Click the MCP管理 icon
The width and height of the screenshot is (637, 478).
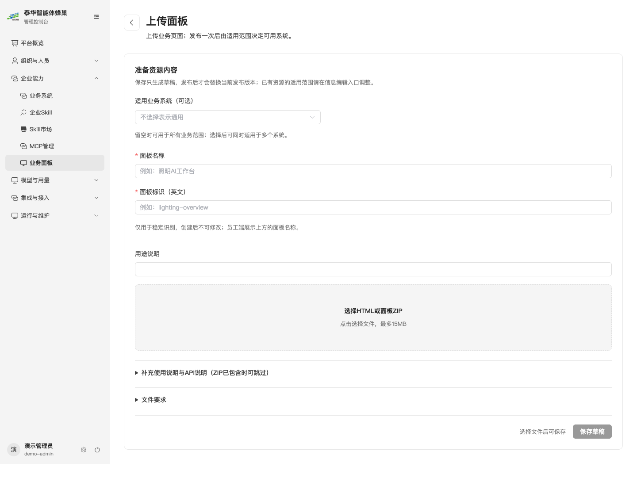23,146
